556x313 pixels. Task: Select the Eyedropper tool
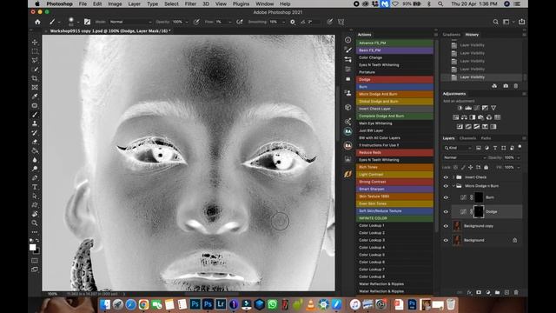click(35, 97)
